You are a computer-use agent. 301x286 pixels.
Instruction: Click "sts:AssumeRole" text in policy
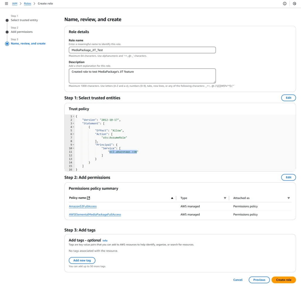pyautogui.click(x=114, y=137)
